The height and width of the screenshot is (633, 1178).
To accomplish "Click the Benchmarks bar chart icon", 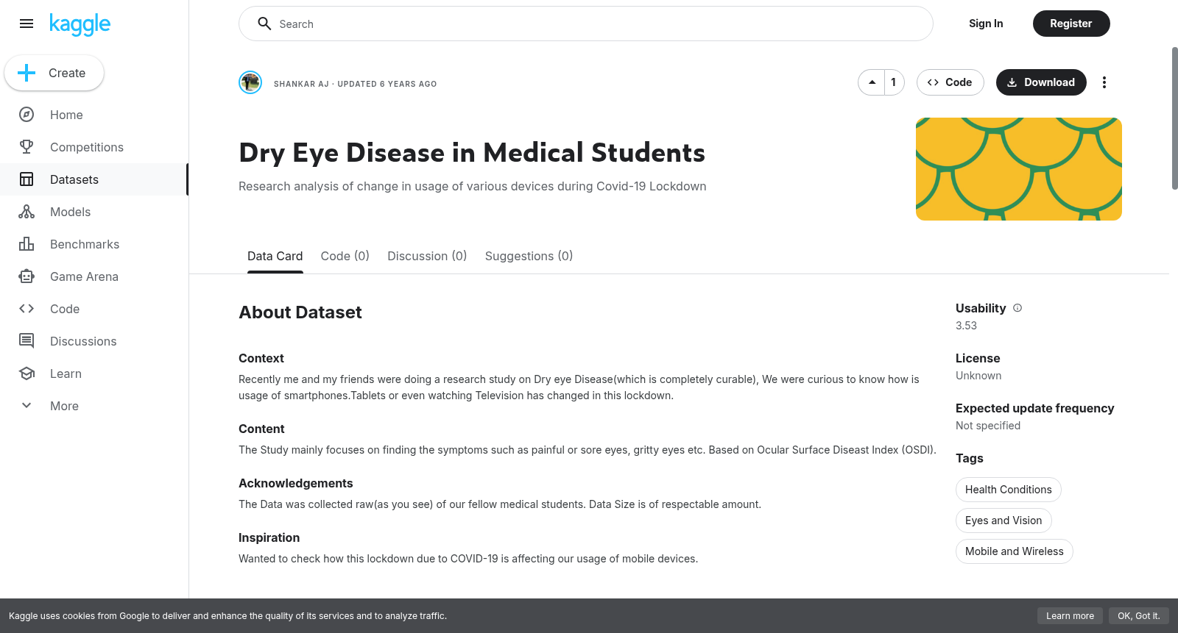I will [27, 244].
